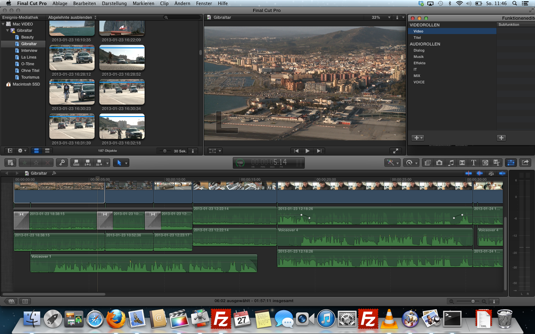Open add role plus dropdown in Funktioneneditor
This screenshot has height=334, width=535.
[417, 138]
